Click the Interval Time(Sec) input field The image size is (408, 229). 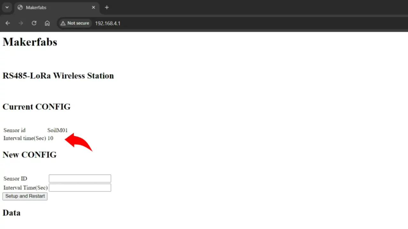80,188
